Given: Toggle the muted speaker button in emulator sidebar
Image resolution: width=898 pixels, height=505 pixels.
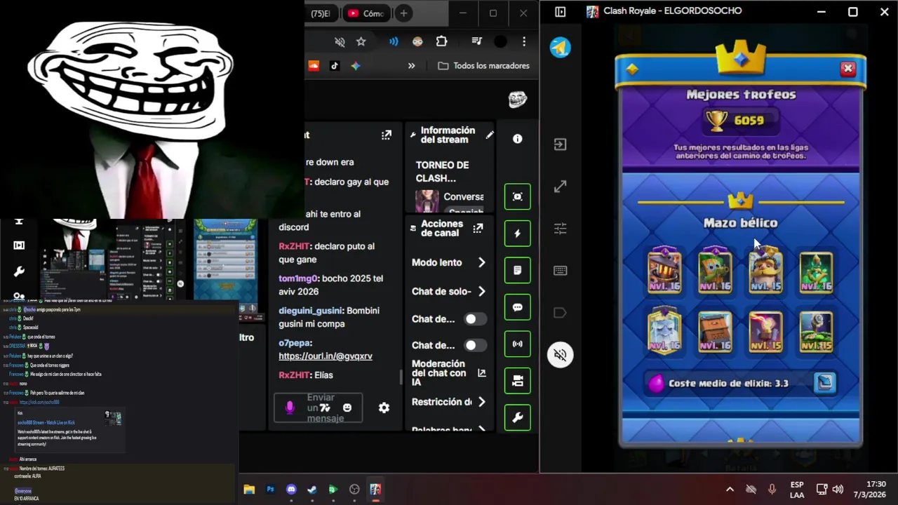Looking at the screenshot, I should pyautogui.click(x=560, y=355).
